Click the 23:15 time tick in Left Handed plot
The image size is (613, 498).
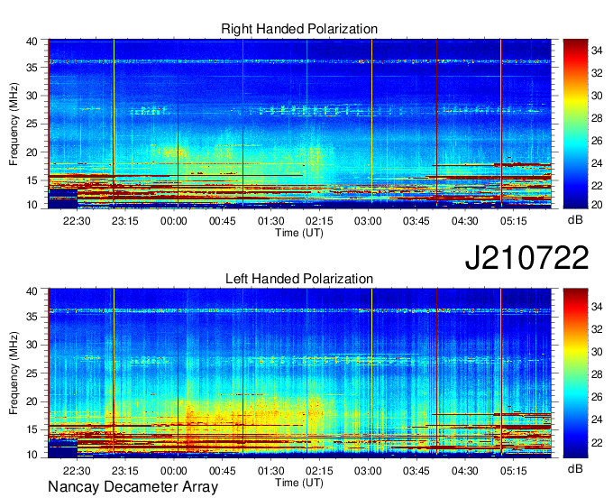click(125, 471)
